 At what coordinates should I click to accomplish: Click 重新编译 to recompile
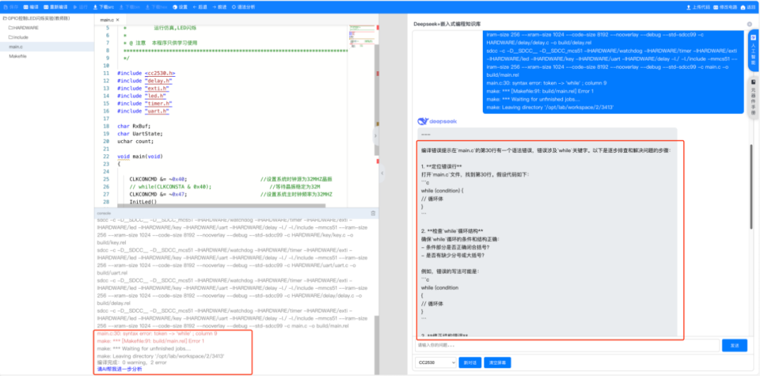tap(56, 7)
